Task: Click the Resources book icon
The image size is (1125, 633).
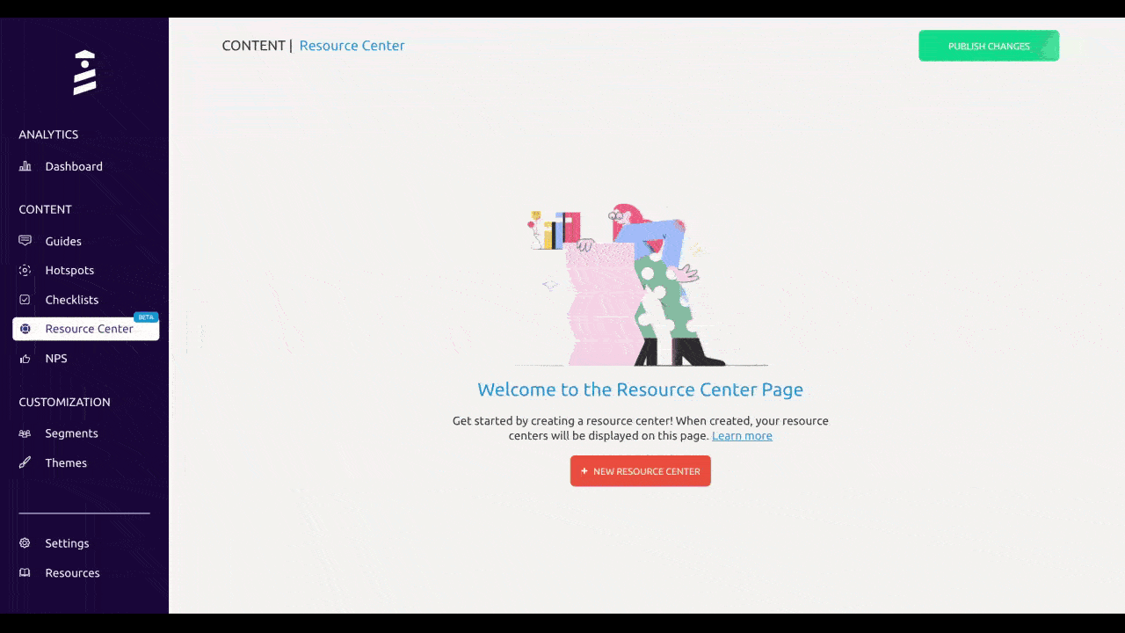Action: pyautogui.click(x=25, y=573)
